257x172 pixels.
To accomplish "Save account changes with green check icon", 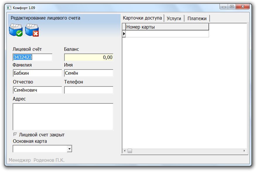I will tap(16, 30).
